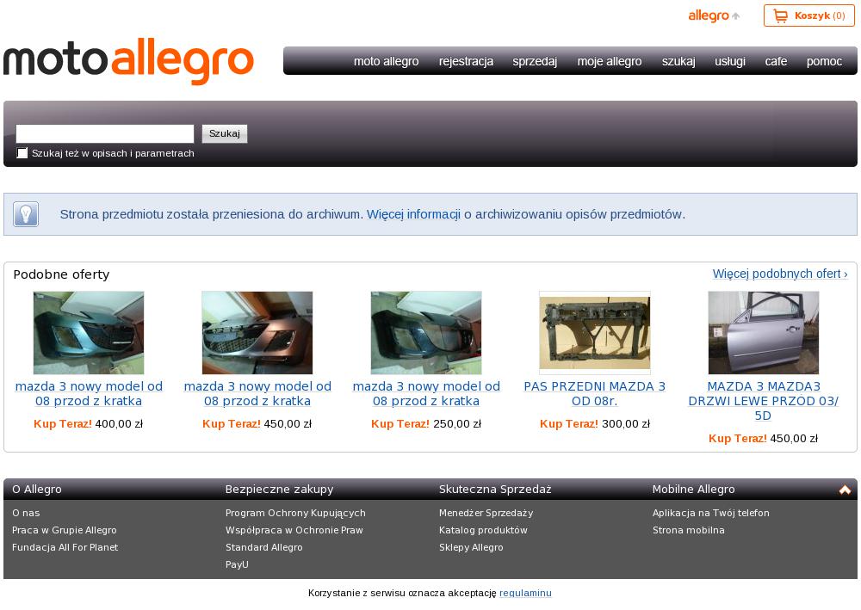
Task: Click the 'O Allegro' footer heading
Action: 37,490
